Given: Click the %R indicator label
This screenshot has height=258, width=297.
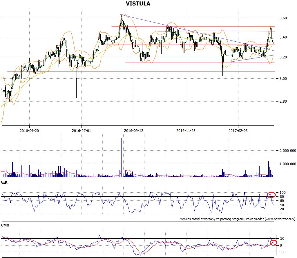Looking at the screenshot, I should [4, 183].
